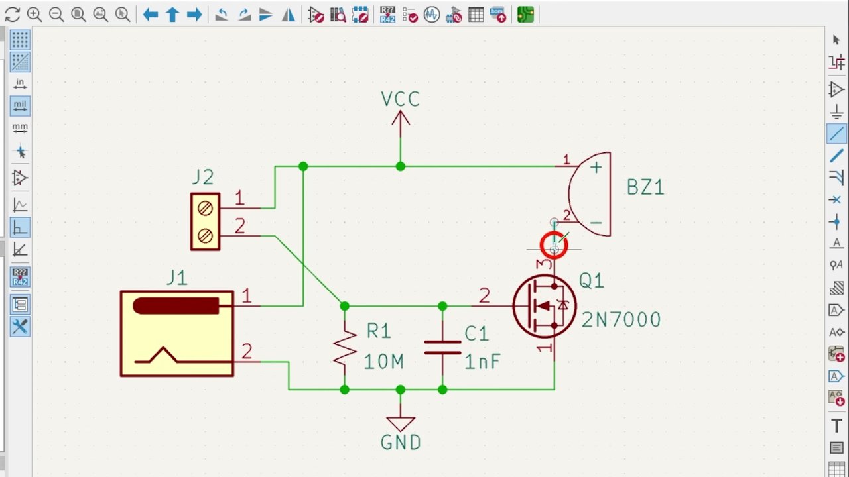Annotate schematic symbols from top toolbar
Screen dimensions: 849x477
pyautogui.click(x=388, y=15)
